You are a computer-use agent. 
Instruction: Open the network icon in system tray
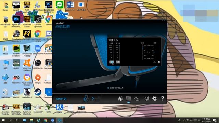click(x=188, y=120)
